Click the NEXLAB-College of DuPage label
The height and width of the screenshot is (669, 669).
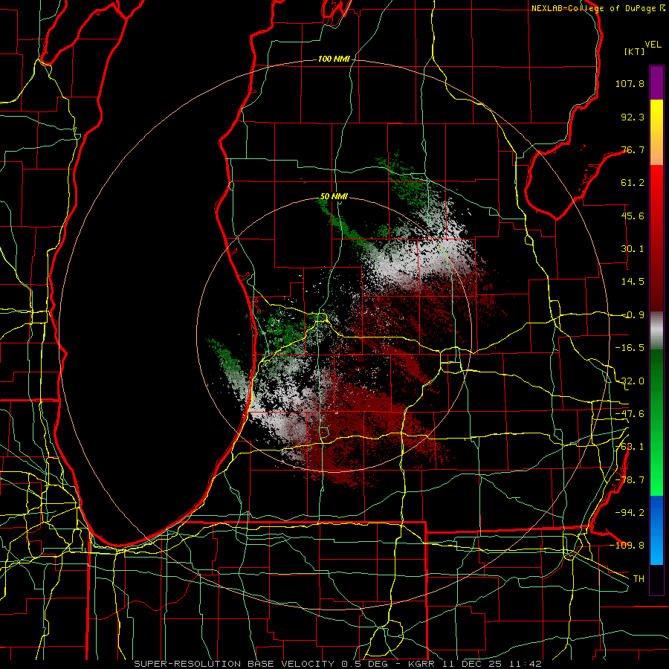595,8
